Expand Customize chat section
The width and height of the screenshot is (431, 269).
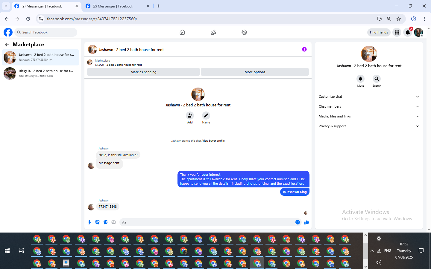point(369,97)
